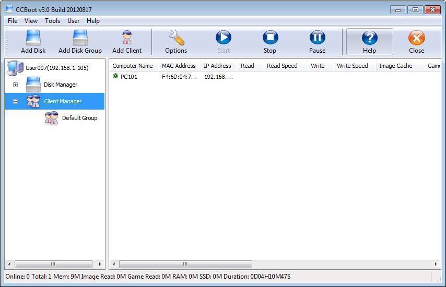Maximize the CCBoot window
The image size is (446, 287).
pyautogui.click(x=415, y=10)
